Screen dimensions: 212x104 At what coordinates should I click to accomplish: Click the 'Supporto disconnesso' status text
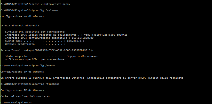(82, 56)
